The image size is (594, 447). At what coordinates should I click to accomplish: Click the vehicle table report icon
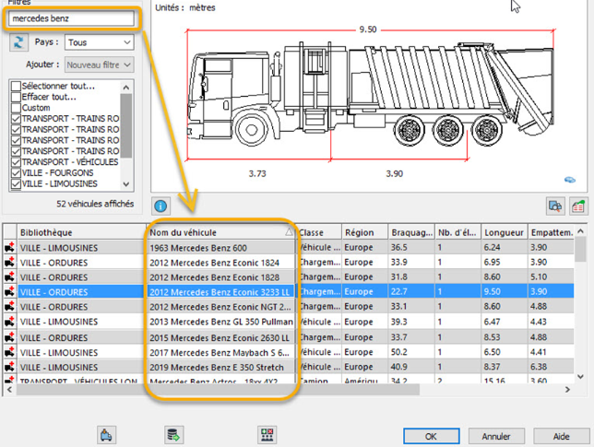578,206
